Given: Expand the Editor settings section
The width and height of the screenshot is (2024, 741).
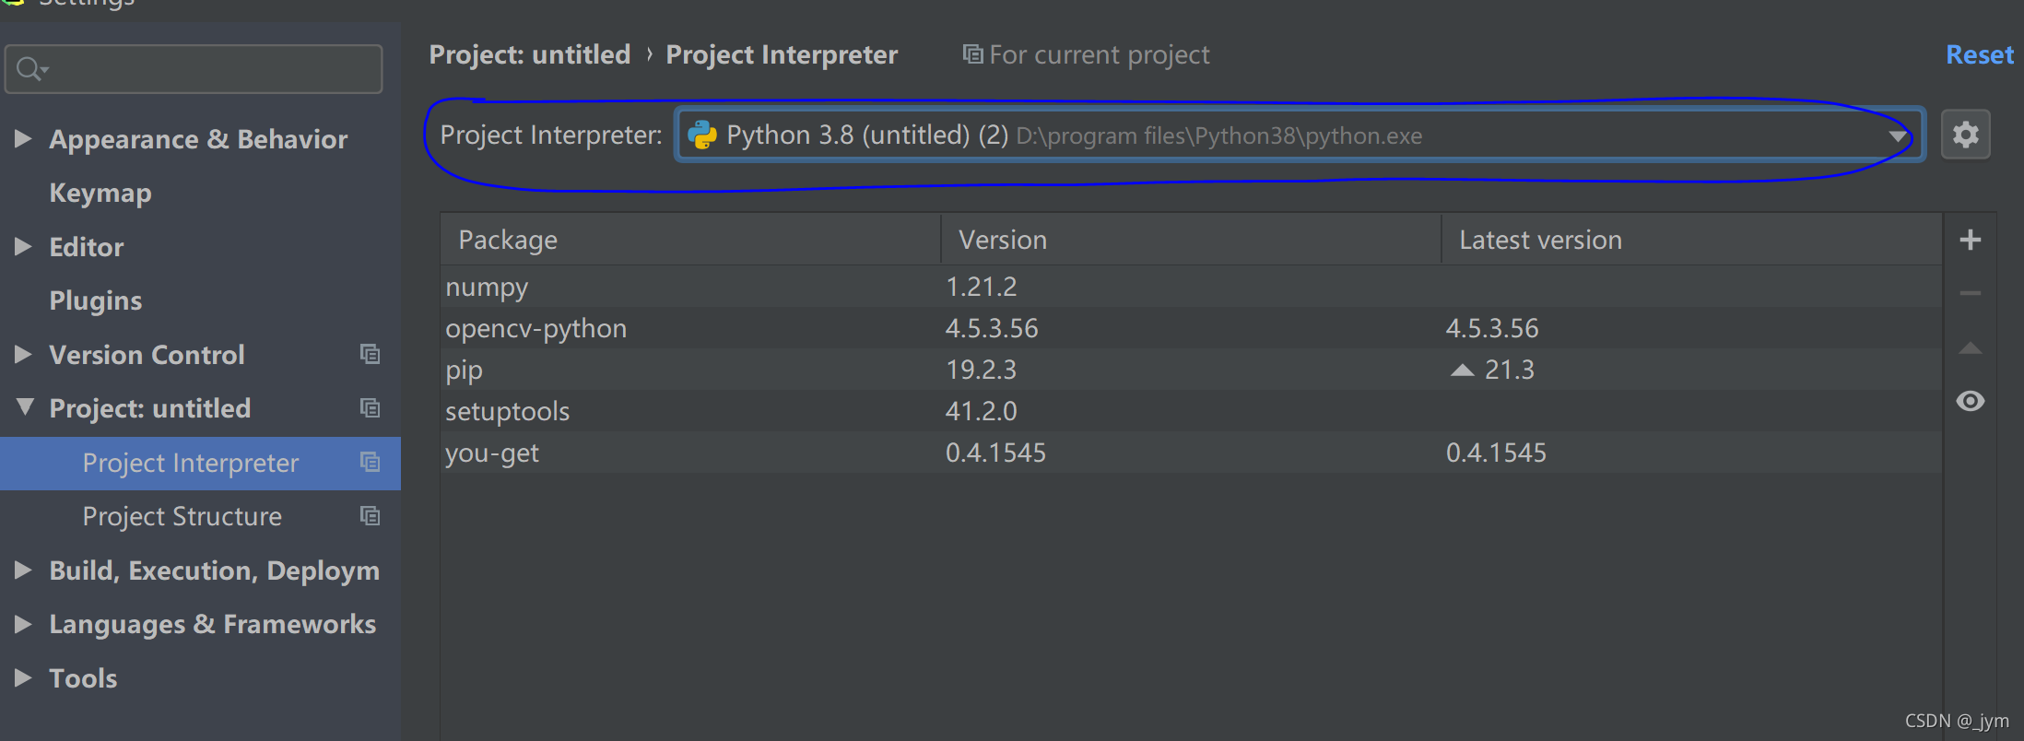Looking at the screenshot, I should click(23, 247).
